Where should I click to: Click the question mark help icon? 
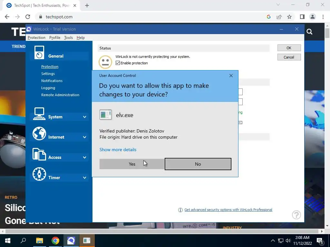pos(296,215)
